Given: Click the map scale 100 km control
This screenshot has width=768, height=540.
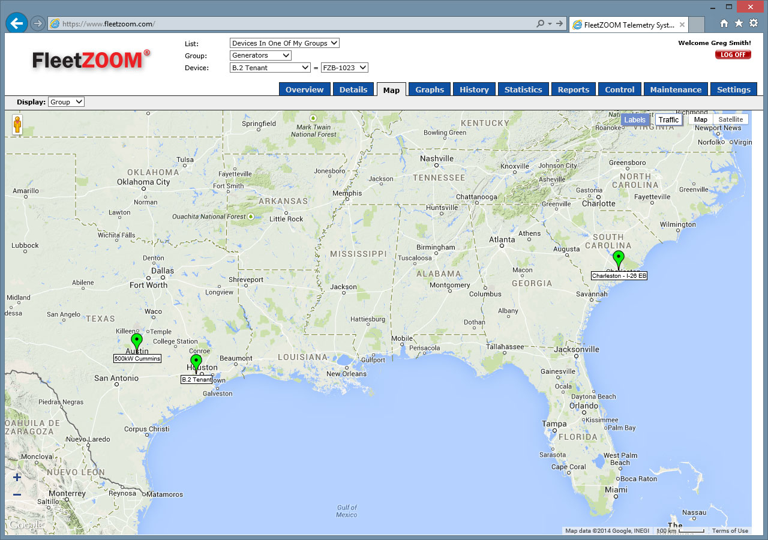Looking at the screenshot, I should click(x=680, y=531).
